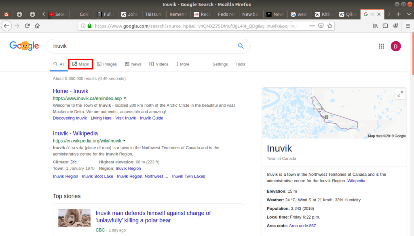
Task: Switch to the Taissum browser tab
Action: coord(154,14)
